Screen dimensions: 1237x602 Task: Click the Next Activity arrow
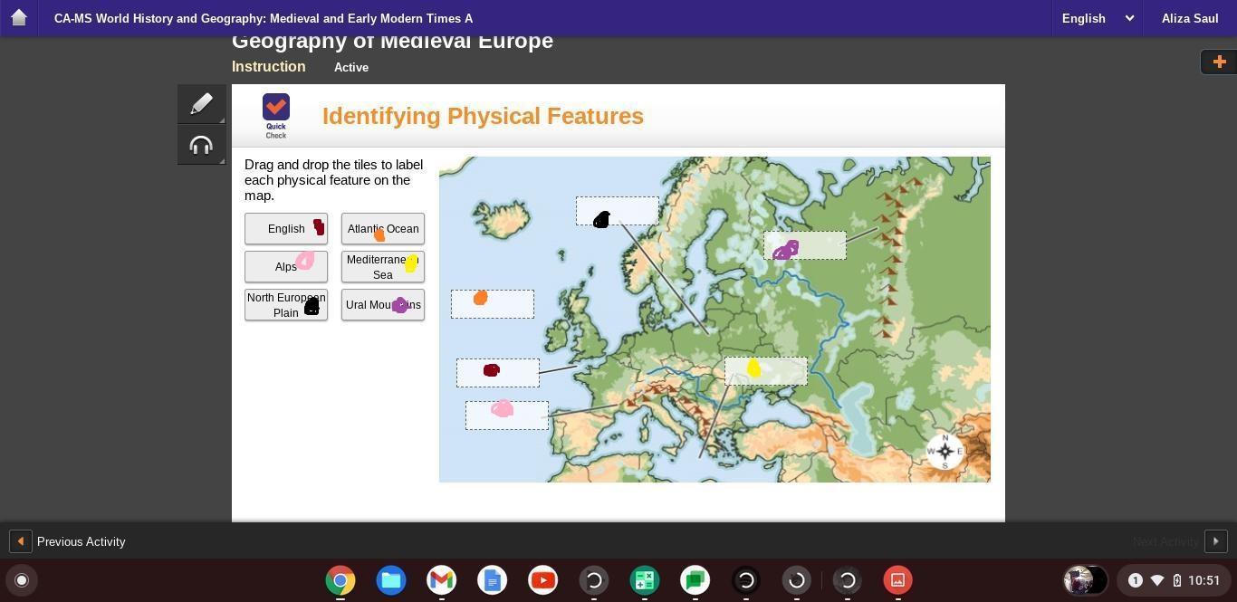pos(1215,541)
